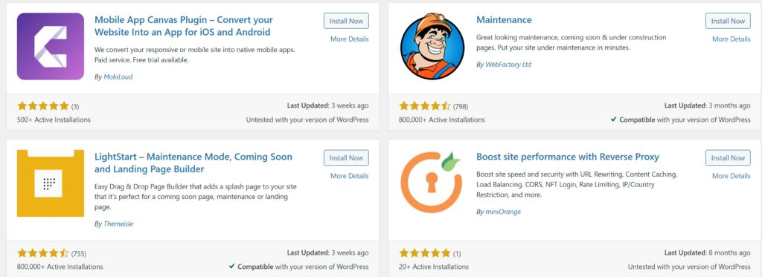The image size is (762, 277).
Task: Click the purple Mobile App Canvas plugin icon
Action: (x=50, y=46)
